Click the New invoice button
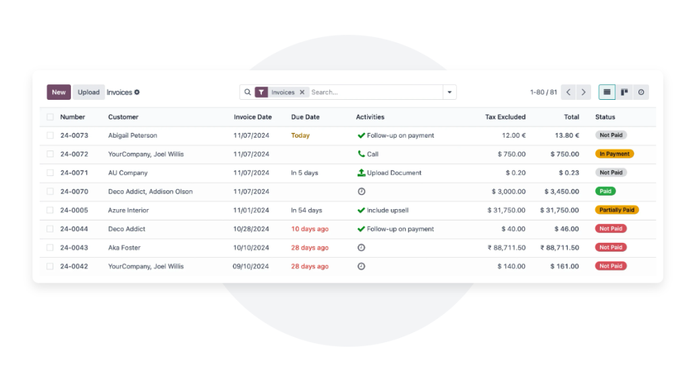 click(59, 92)
